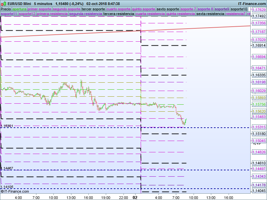The height and width of the screenshot is (200, 267).
Task: Select the 'apertura' indicator label
Action: [19, 9]
